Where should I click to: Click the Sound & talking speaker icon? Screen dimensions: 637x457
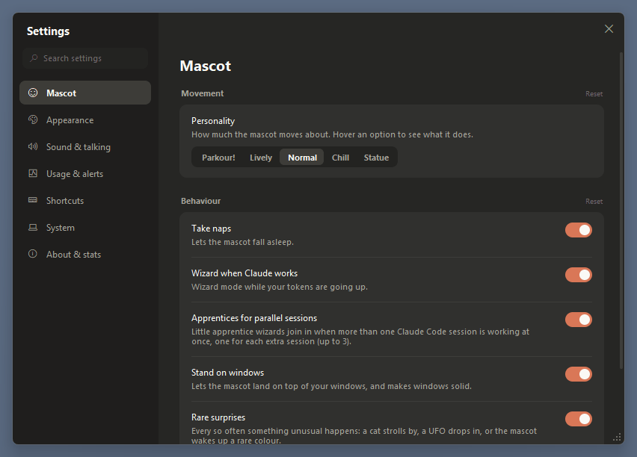[x=33, y=146]
